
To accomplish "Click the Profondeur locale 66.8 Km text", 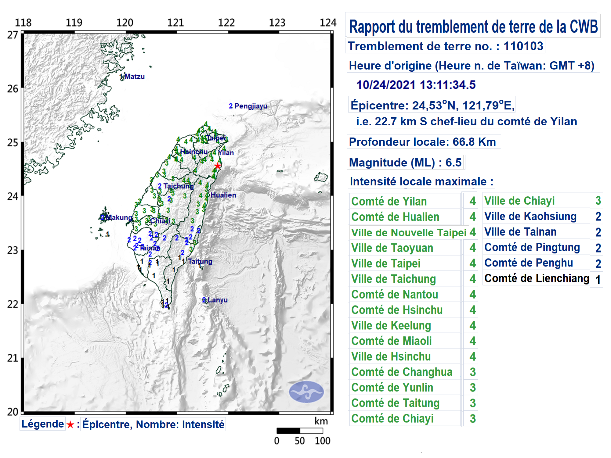I will (422, 142).
